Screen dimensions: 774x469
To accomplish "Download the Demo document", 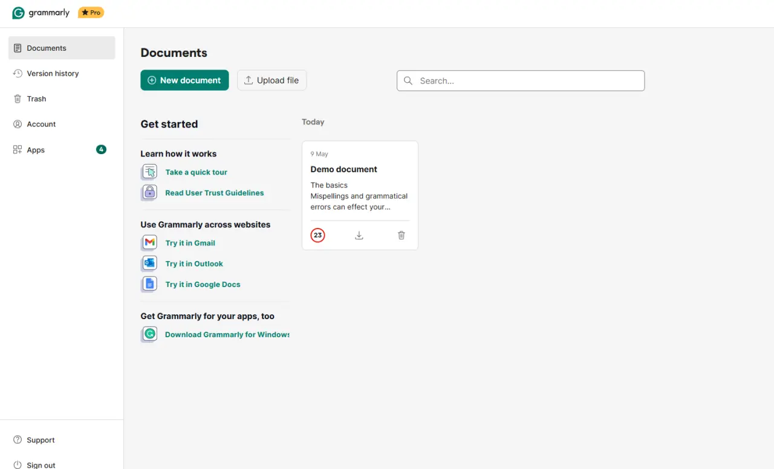I will [359, 235].
